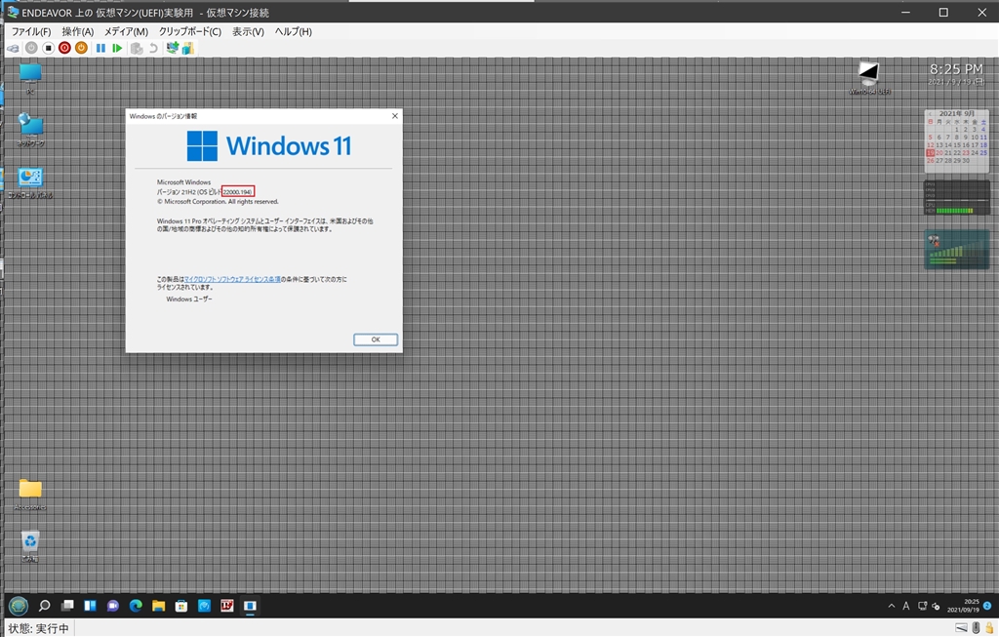Revert the VM with the undo arrow icon
This screenshot has height=637, width=999.
coord(153,49)
